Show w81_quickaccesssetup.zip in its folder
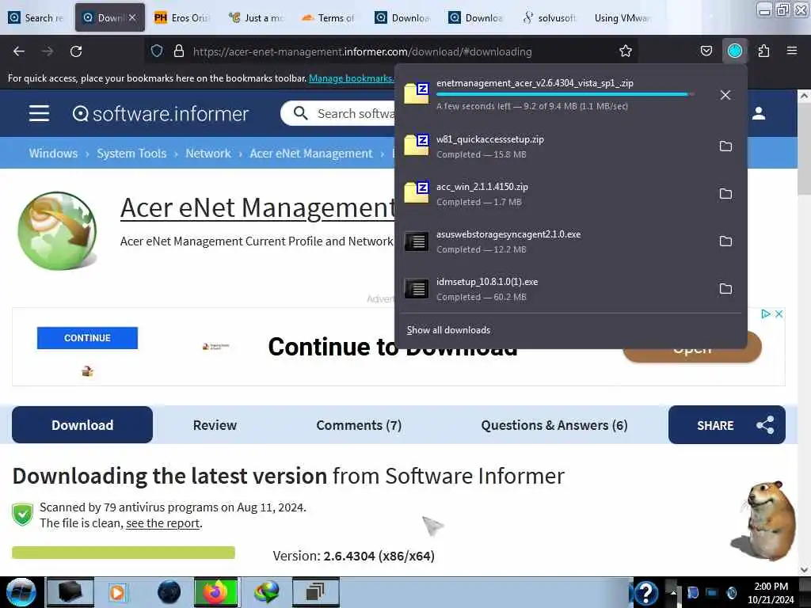811x608 pixels. (x=725, y=146)
